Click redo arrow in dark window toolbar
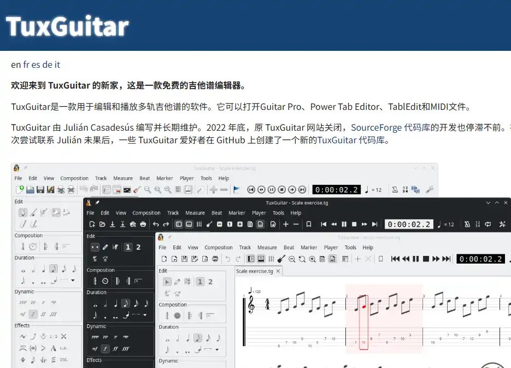511x368 pixels. tap(166, 224)
